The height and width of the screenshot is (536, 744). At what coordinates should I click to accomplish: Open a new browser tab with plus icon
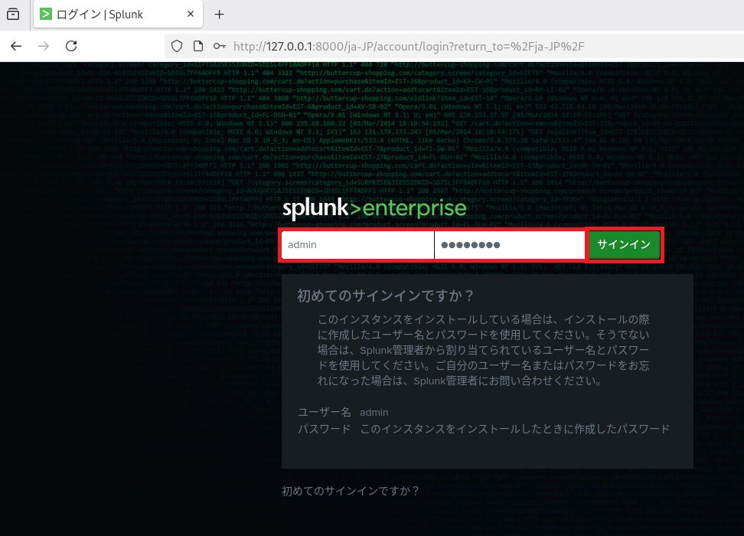pyautogui.click(x=219, y=14)
